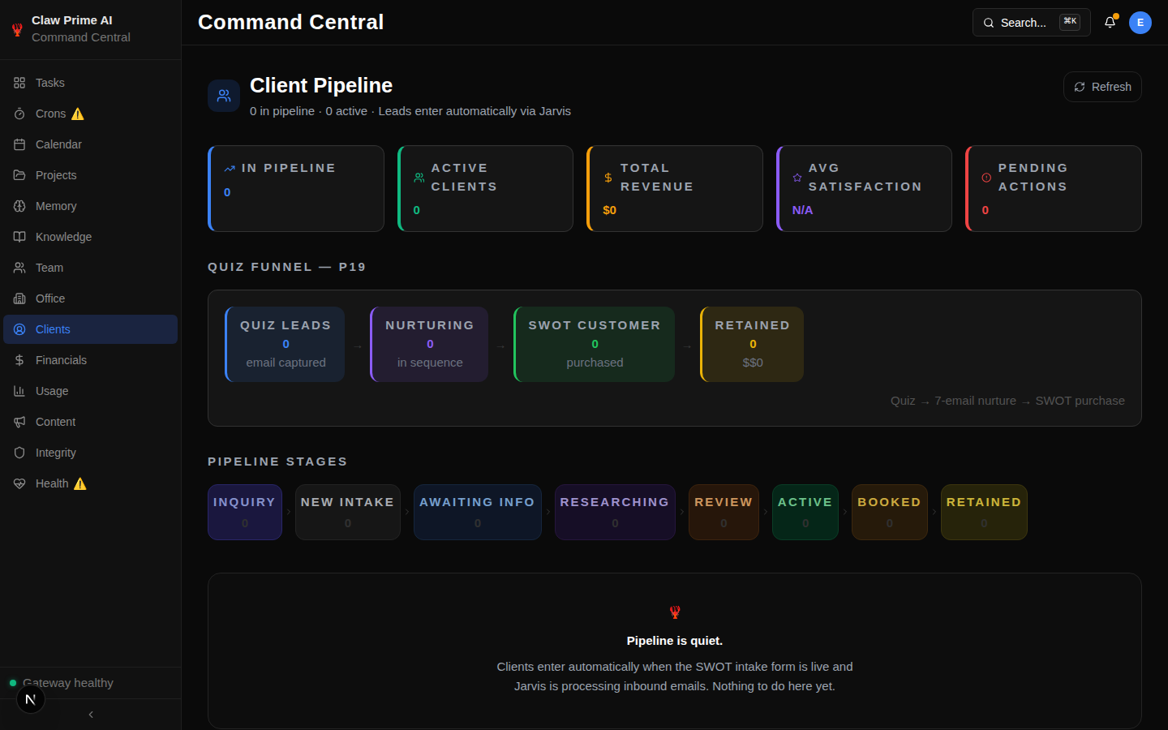Click the Retained funnel card
The height and width of the screenshot is (730, 1168).
(752, 344)
